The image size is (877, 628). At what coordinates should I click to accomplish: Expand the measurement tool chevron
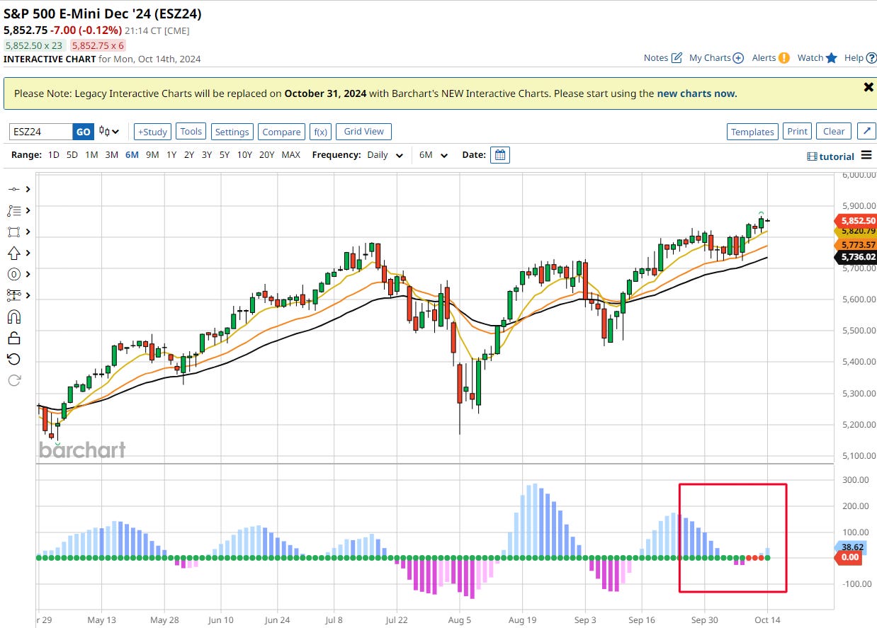(x=28, y=295)
